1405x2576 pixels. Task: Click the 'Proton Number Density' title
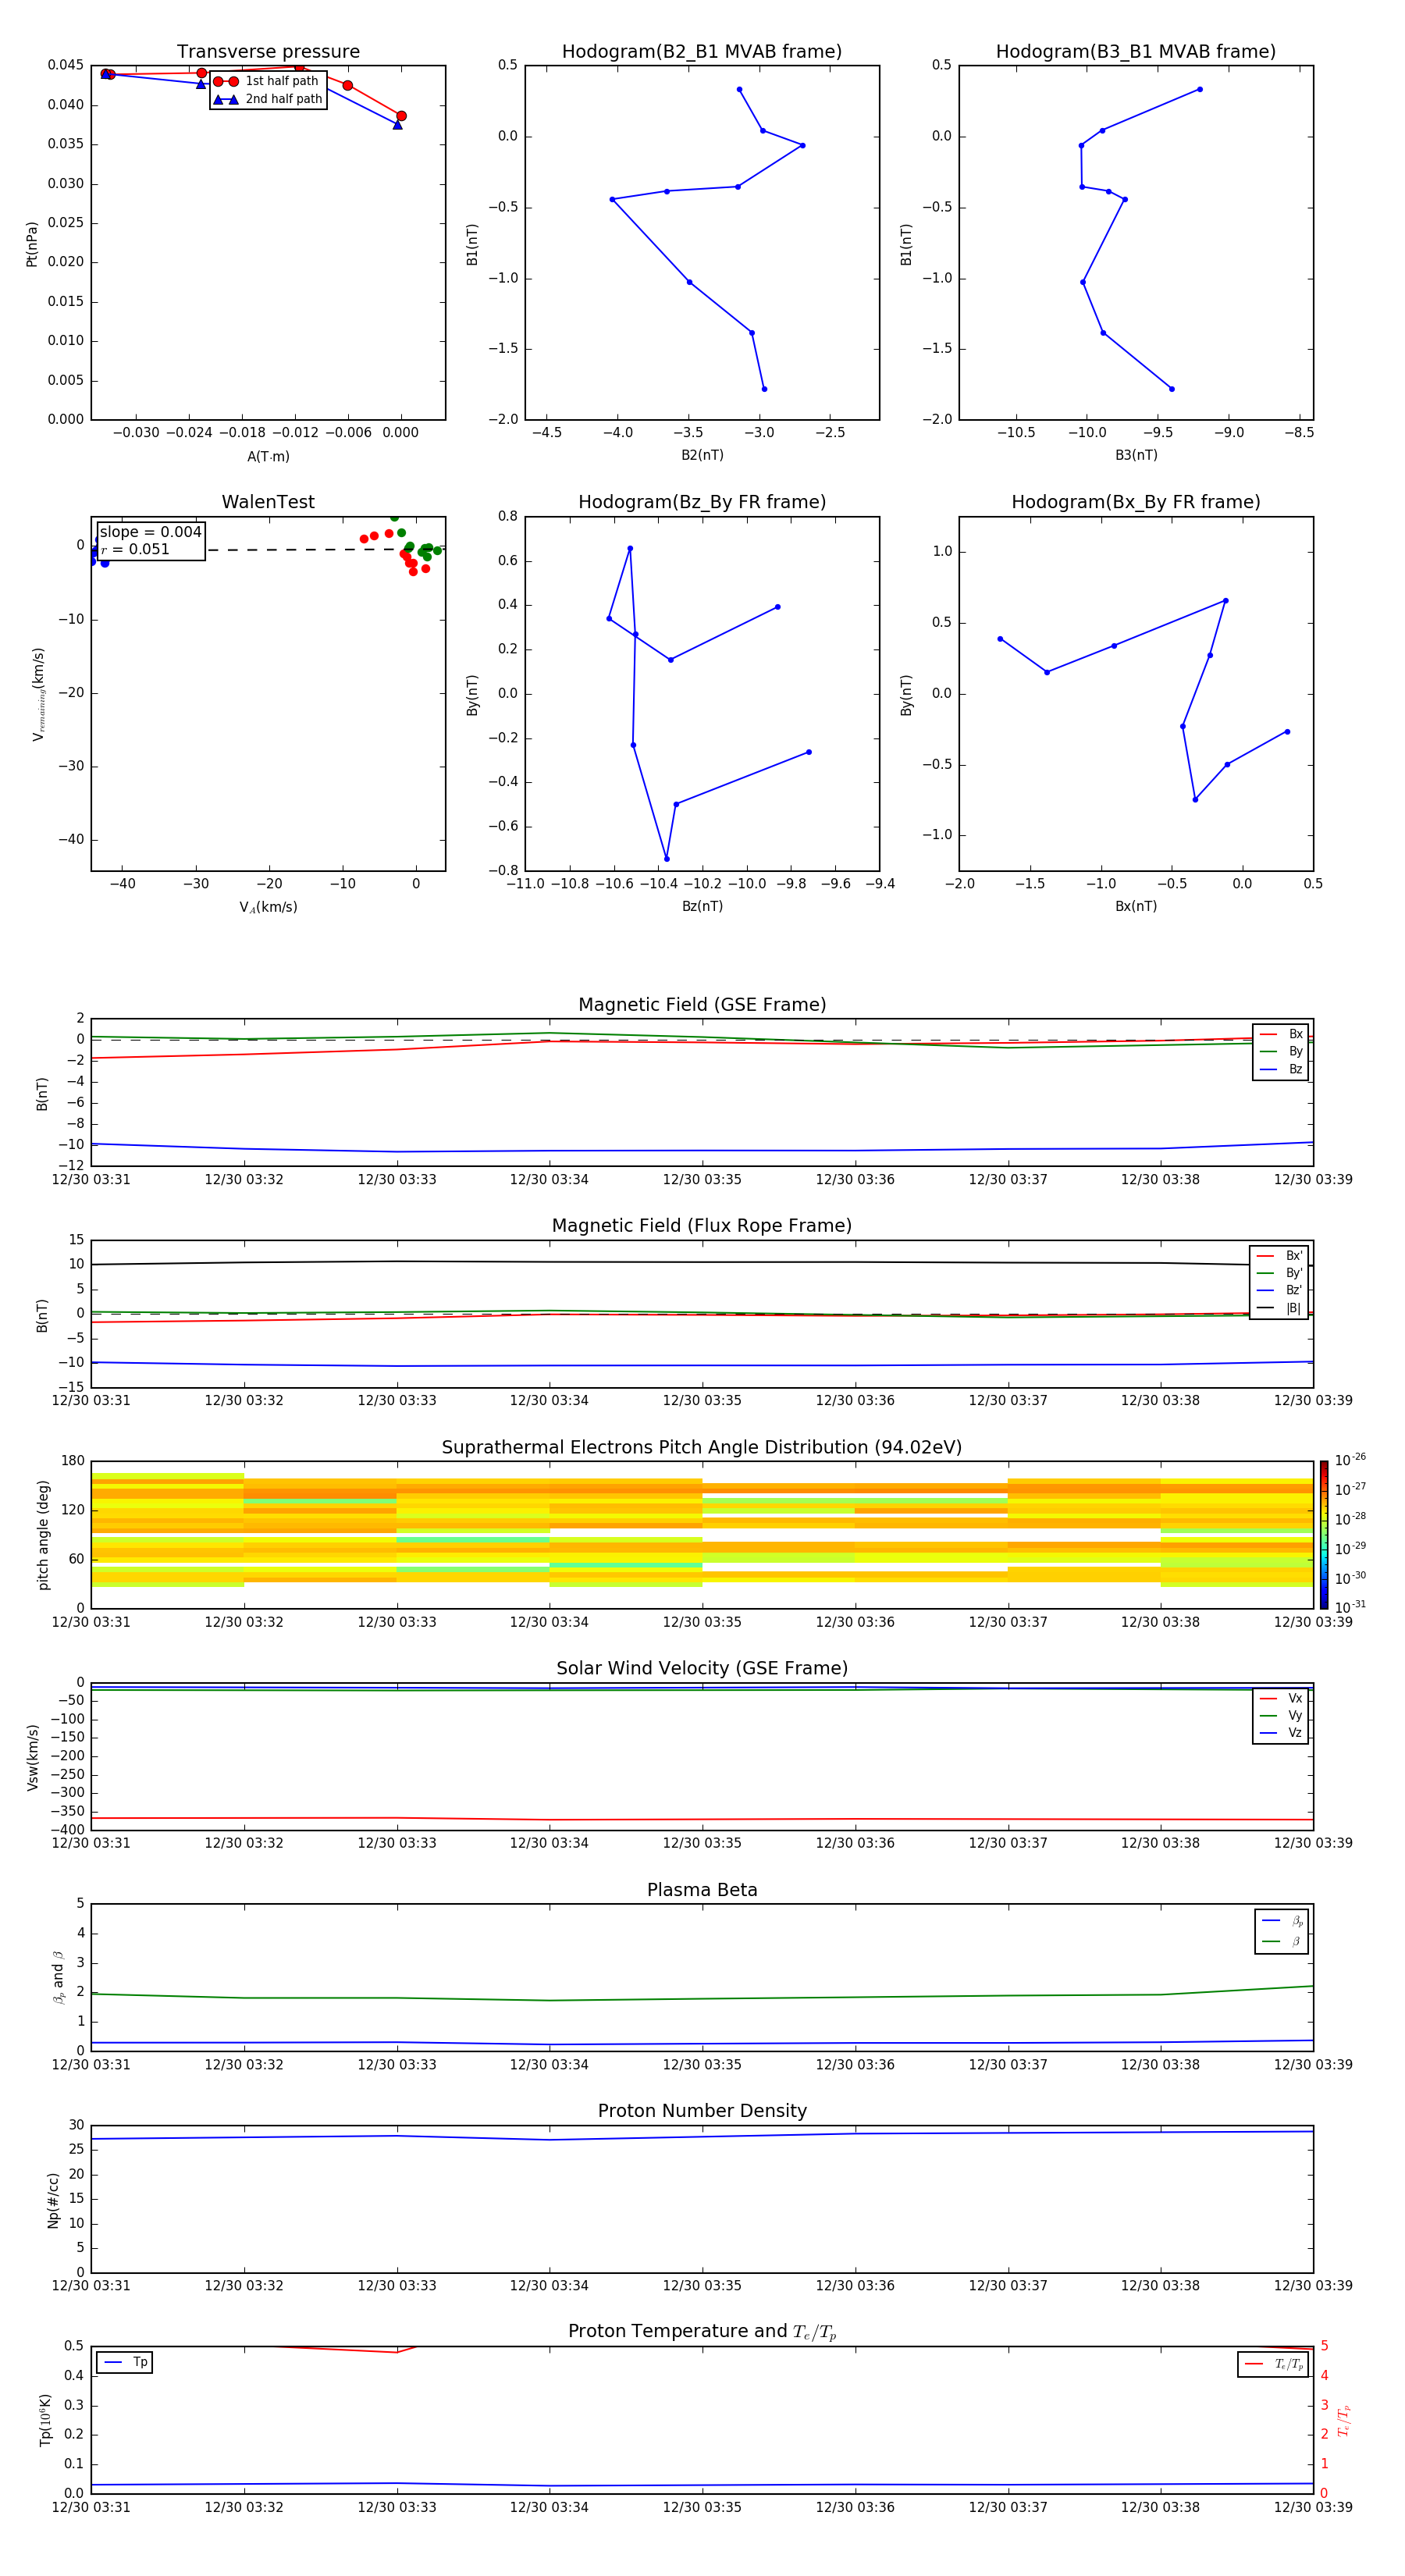tap(702, 2111)
